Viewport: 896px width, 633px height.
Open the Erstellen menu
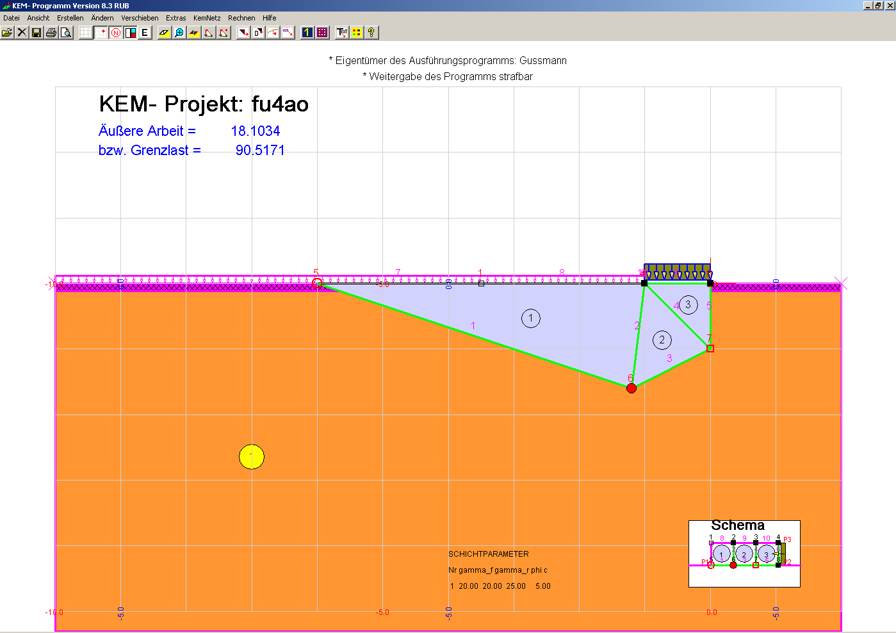pos(70,18)
